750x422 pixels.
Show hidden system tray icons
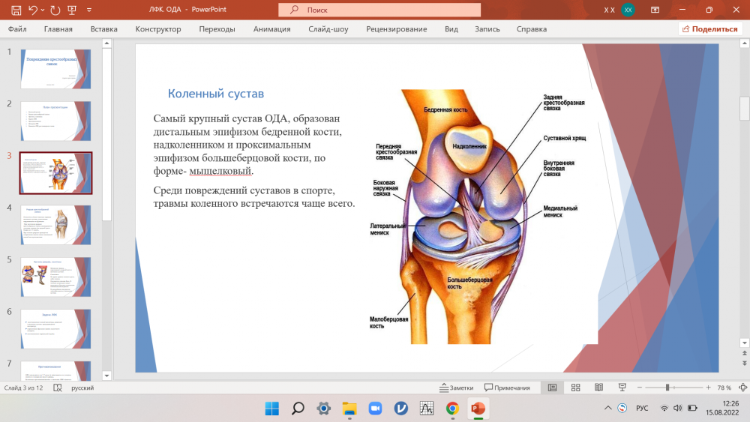tap(608, 409)
